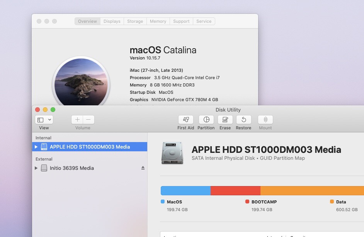Screen dimensions: 364x237
Task: Click the Startup Disk MacOS value
Action: [x=166, y=92]
